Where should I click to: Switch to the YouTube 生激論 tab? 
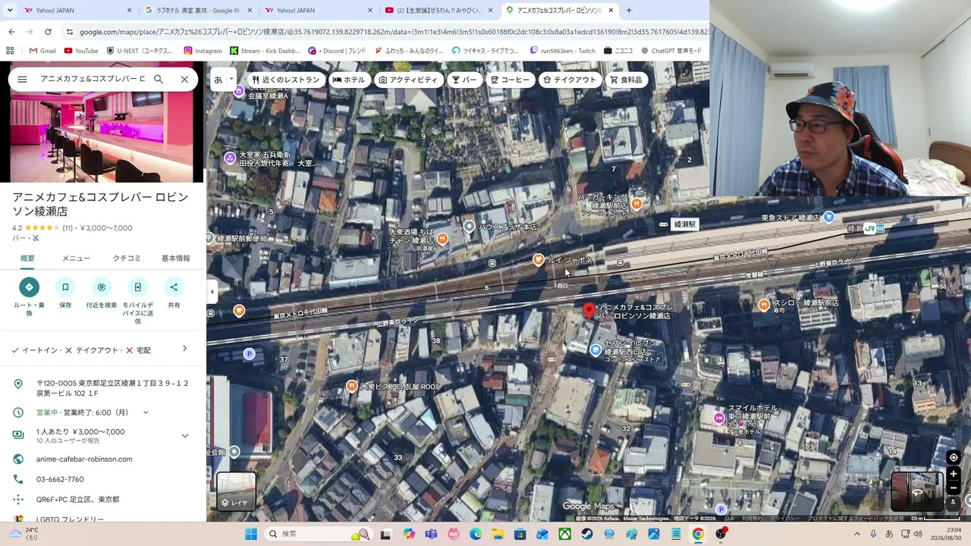click(438, 11)
